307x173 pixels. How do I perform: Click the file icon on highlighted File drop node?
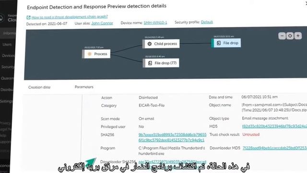[x=219, y=43]
